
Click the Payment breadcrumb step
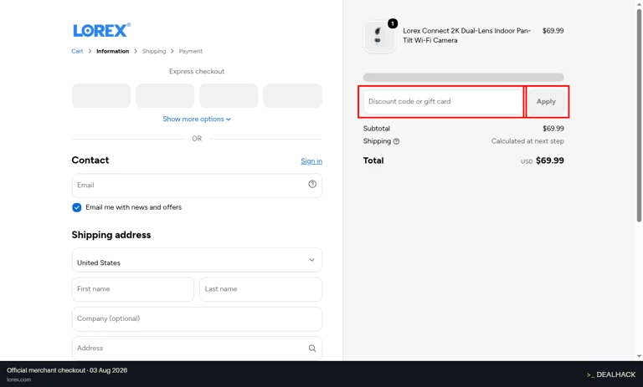191,51
